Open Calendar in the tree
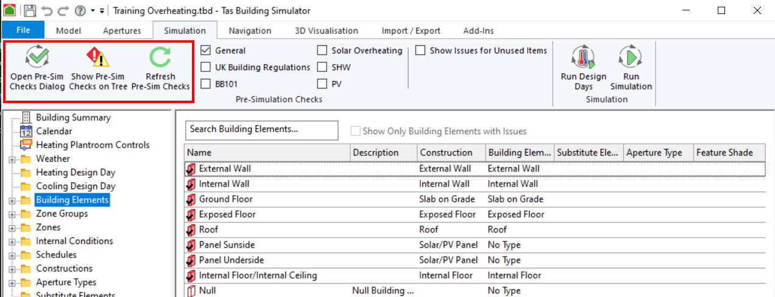Image resolution: width=775 pixels, height=297 pixels. tap(54, 131)
